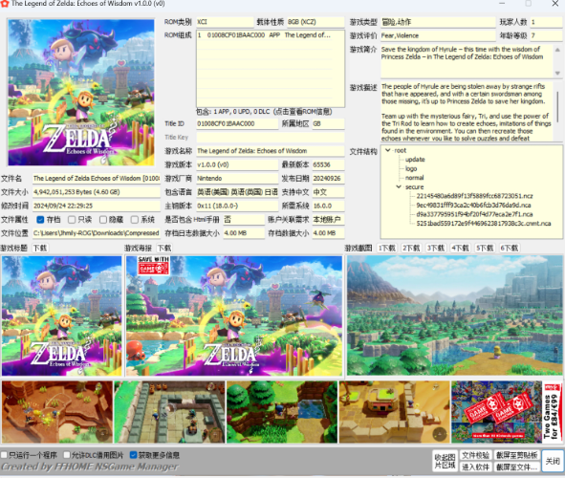Click the game poster banner image
Viewport: 565px width, 478px height.
tap(234, 315)
